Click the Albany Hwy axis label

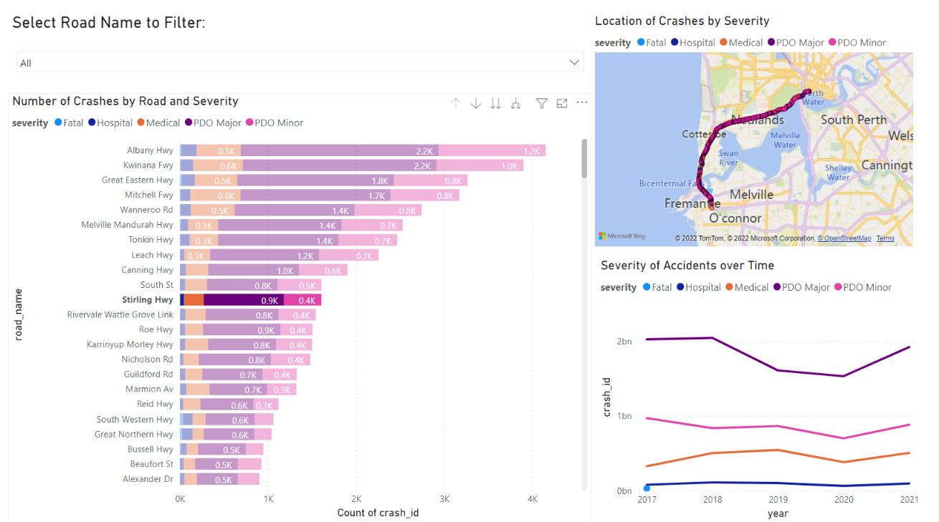(x=150, y=150)
